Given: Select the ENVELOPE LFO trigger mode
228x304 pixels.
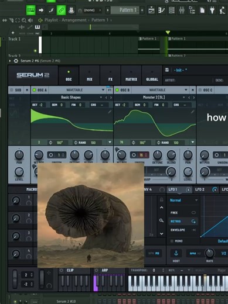Looking at the screenshot, I should tap(183, 230).
